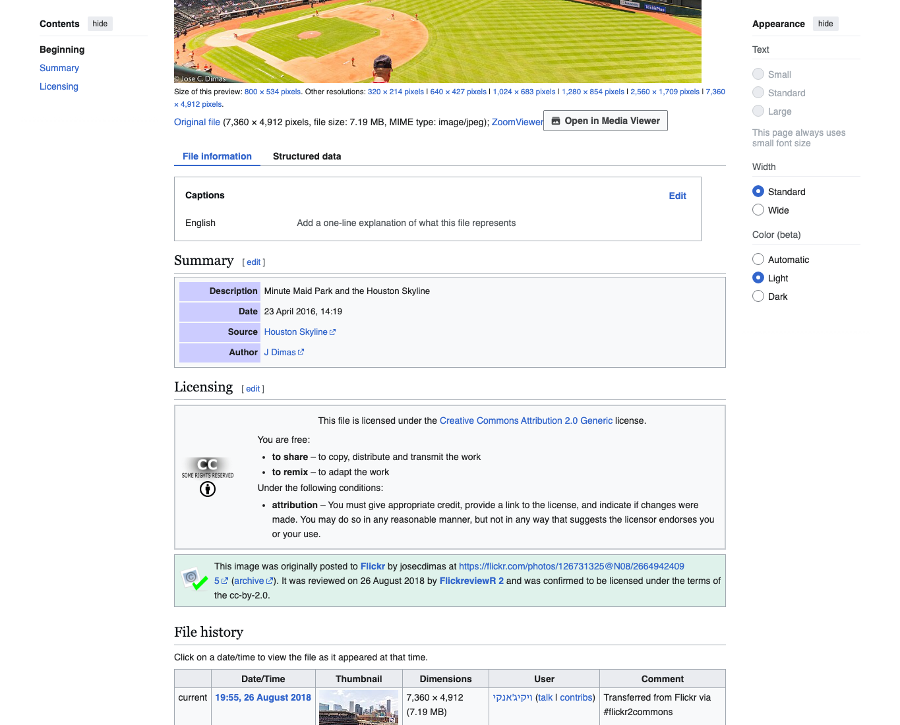The height and width of the screenshot is (725, 900).
Task: Click the baseball stadium preview image
Action: click(437, 41)
